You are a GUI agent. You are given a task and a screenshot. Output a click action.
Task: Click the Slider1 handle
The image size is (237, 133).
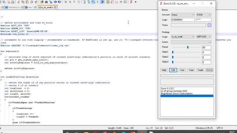[173, 52]
